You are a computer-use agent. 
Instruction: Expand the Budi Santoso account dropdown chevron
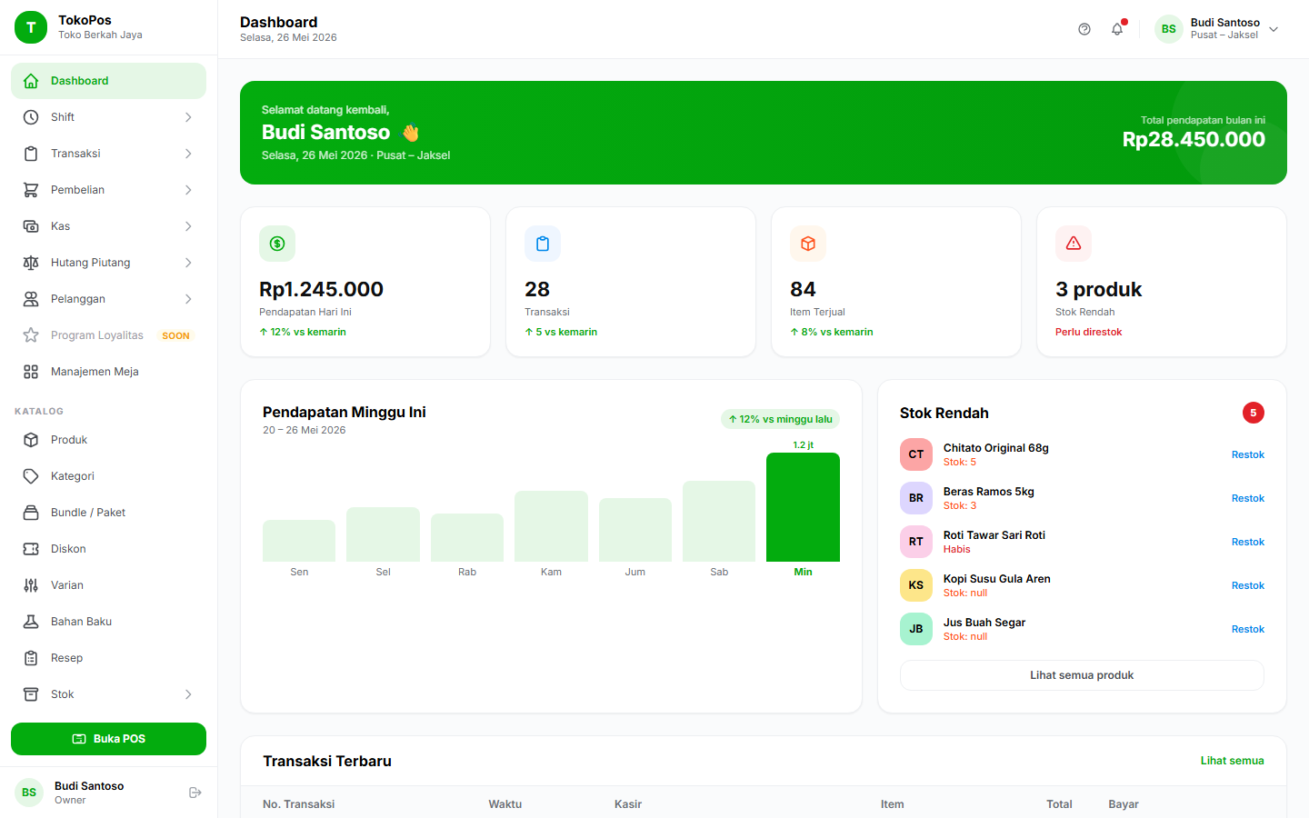tap(1274, 29)
